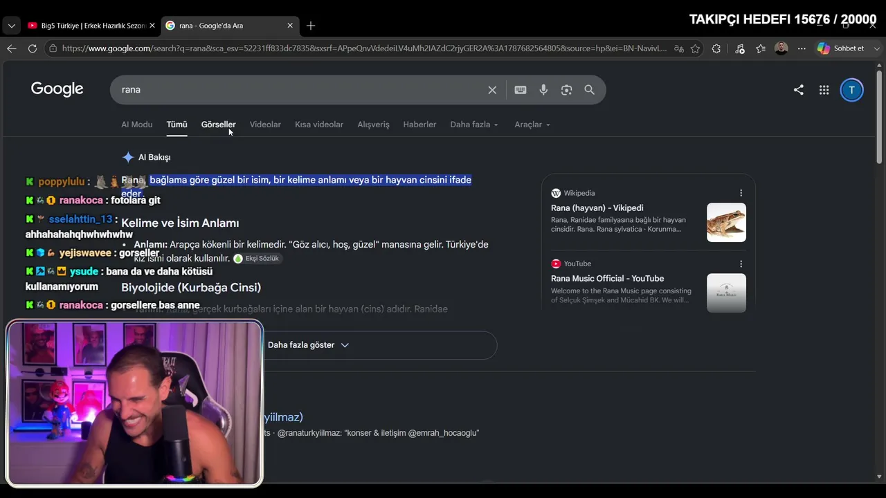Image resolution: width=886 pixels, height=498 pixels.
Task: Open the Ekşi Sözlük source chip
Action: 257,259
